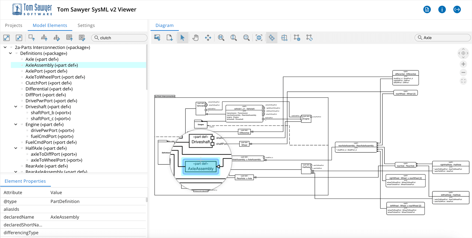Click the Axle search field in the diagram toolbar
The height and width of the screenshot is (238, 472).
click(x=442, y=37)
